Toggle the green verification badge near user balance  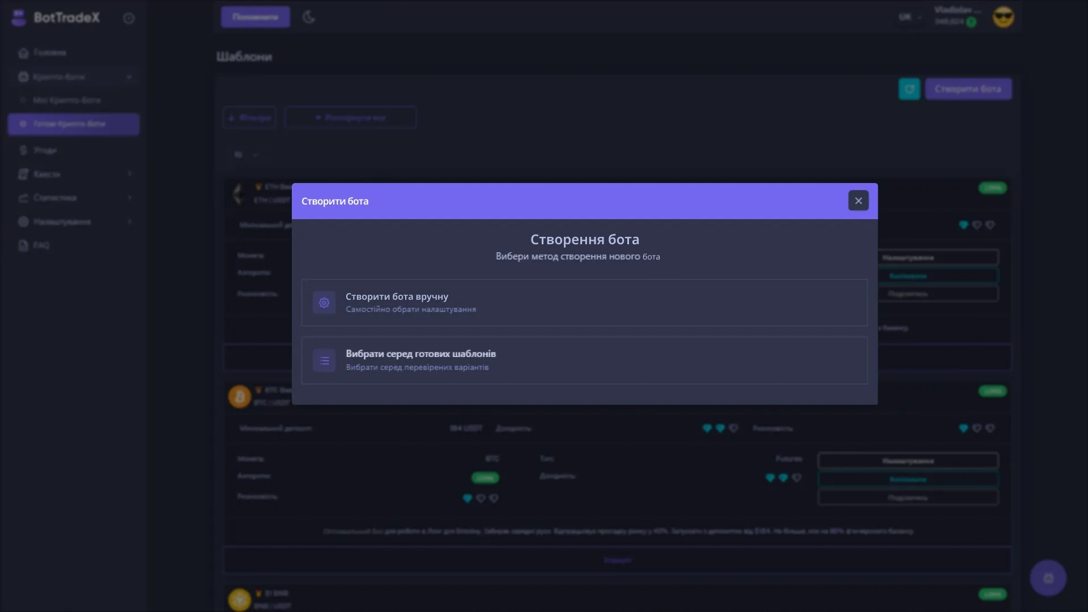[971, 22]
